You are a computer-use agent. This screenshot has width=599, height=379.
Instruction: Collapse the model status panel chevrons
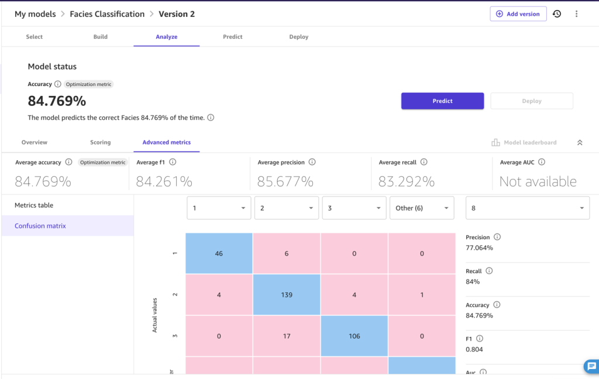tap(580, 143)
